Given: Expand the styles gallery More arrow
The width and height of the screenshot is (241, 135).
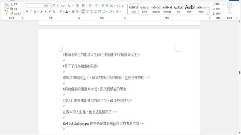Looking at the screenshot, I should [208, 13].
